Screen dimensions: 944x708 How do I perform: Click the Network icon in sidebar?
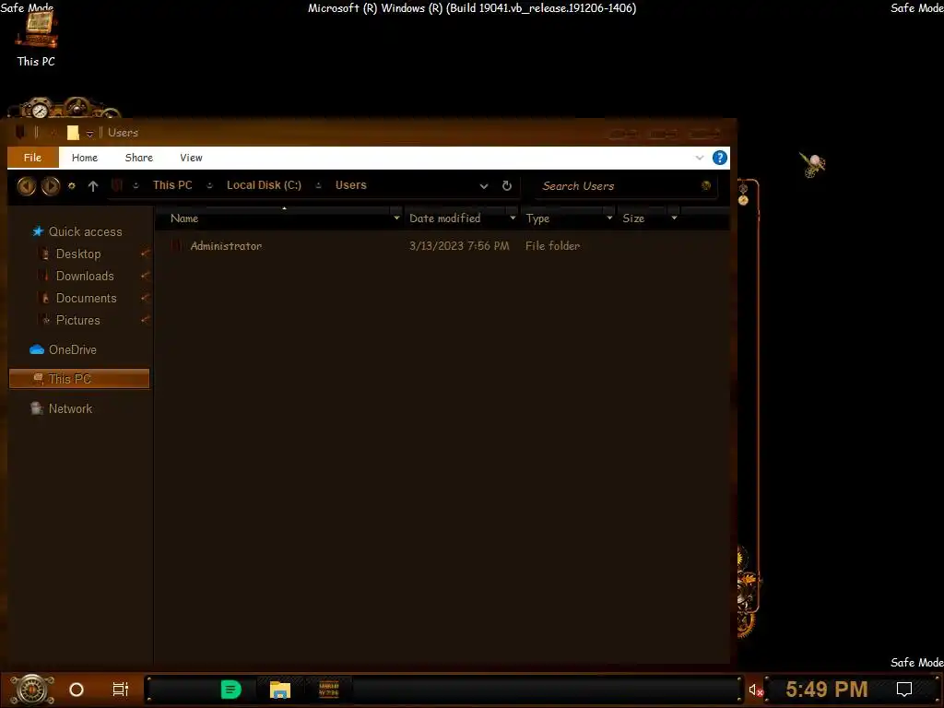click(x=37, y=408)
